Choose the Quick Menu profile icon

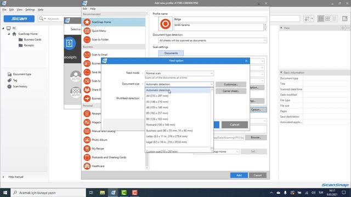point(87,31)
